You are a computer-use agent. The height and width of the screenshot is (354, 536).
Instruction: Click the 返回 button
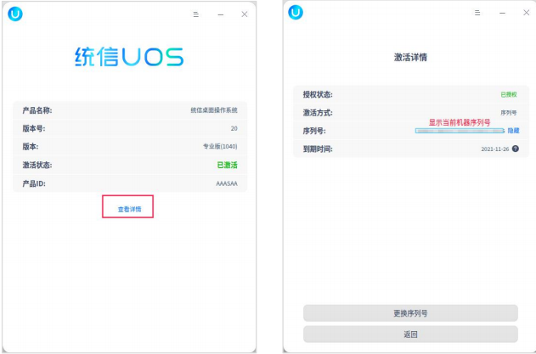(410, 334)
